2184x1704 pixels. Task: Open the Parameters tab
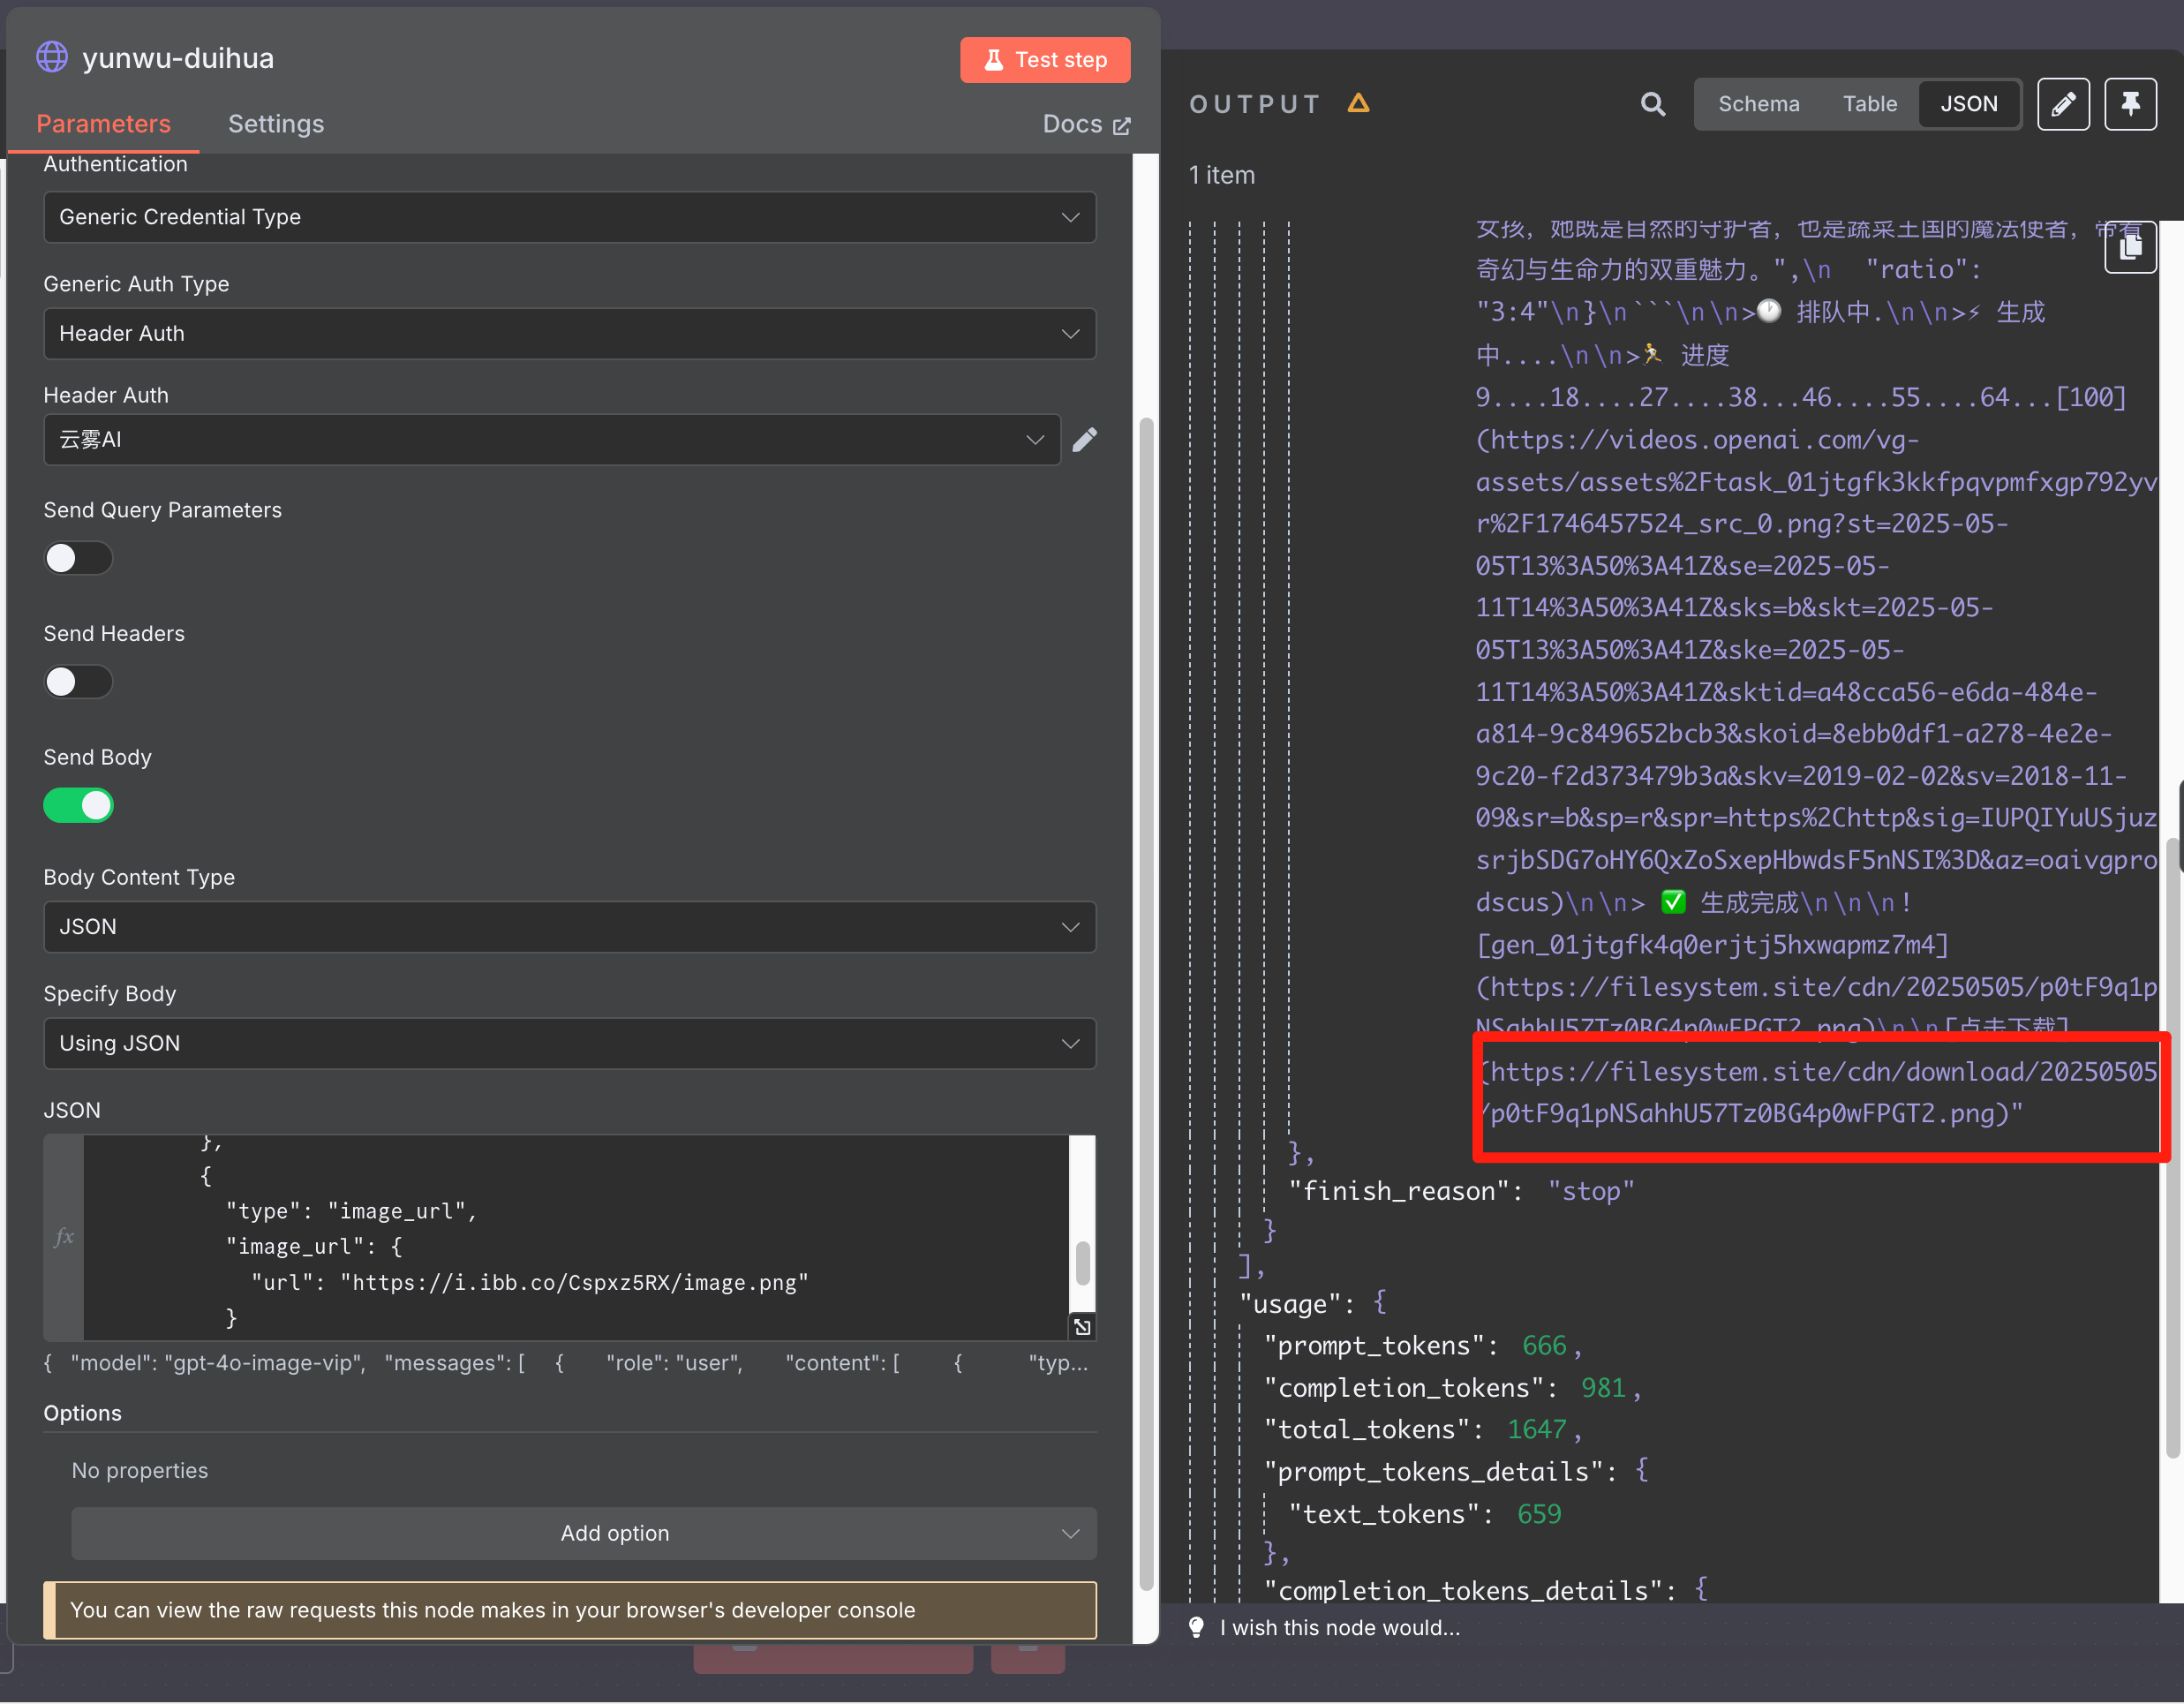(x=103, y=124)
